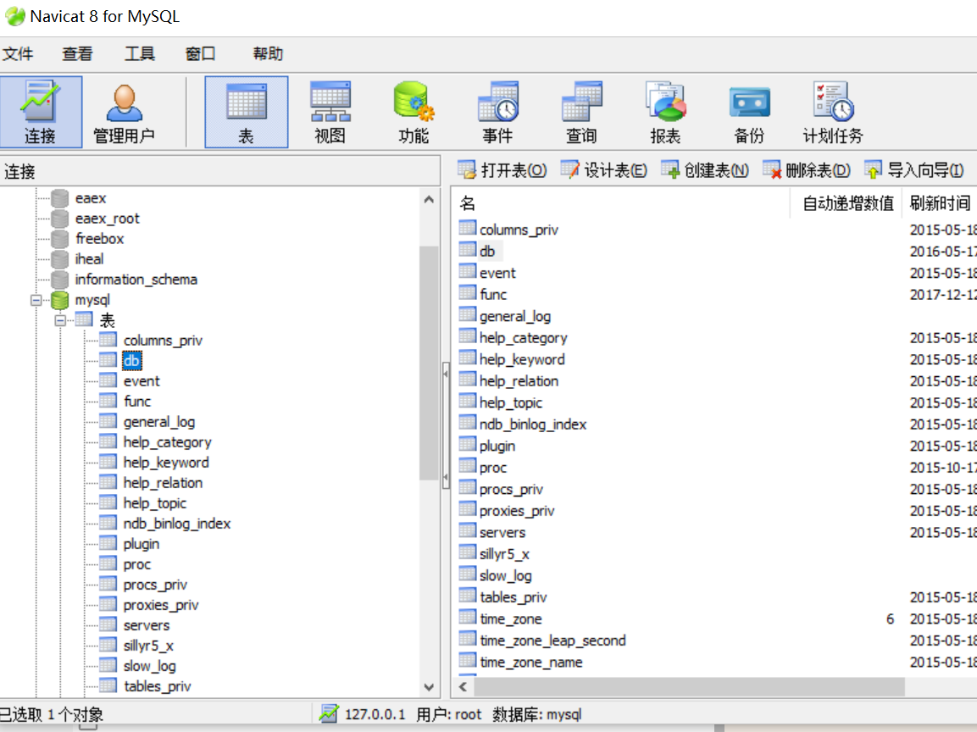Click freebox database icon in tree
The image size is (977, 732).
coord(60,239)
